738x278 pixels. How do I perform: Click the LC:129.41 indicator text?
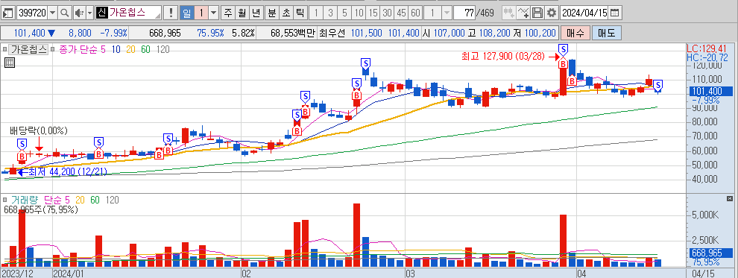click(707, 48)
